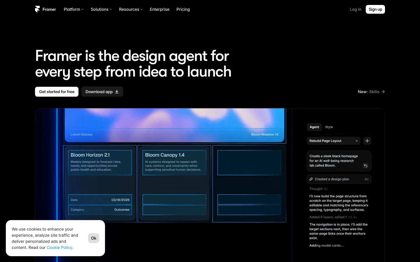The image size is (420, 262).
Task: Click the undo arrow in the prompt box
Action: [x=365, y=166]
